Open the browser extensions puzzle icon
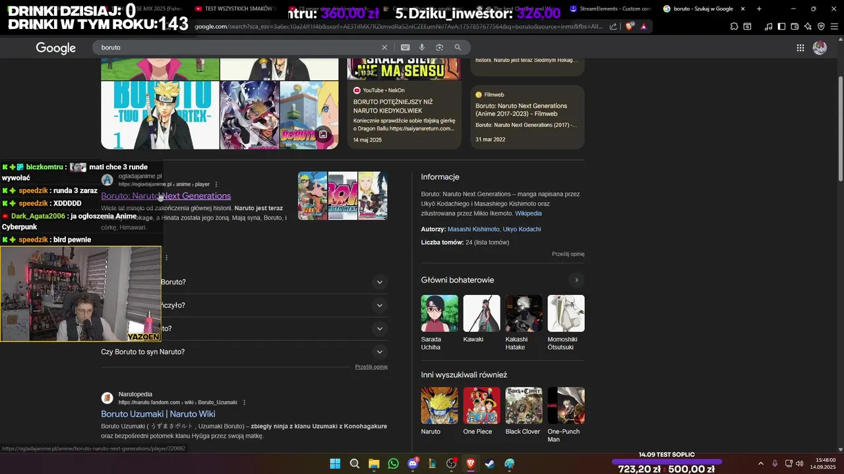This screenshot has width=844, height=474. 734,26
